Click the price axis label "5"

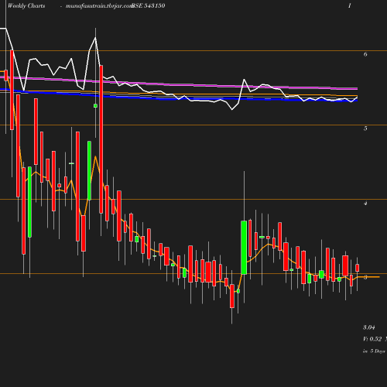click(x=365, y=128)
